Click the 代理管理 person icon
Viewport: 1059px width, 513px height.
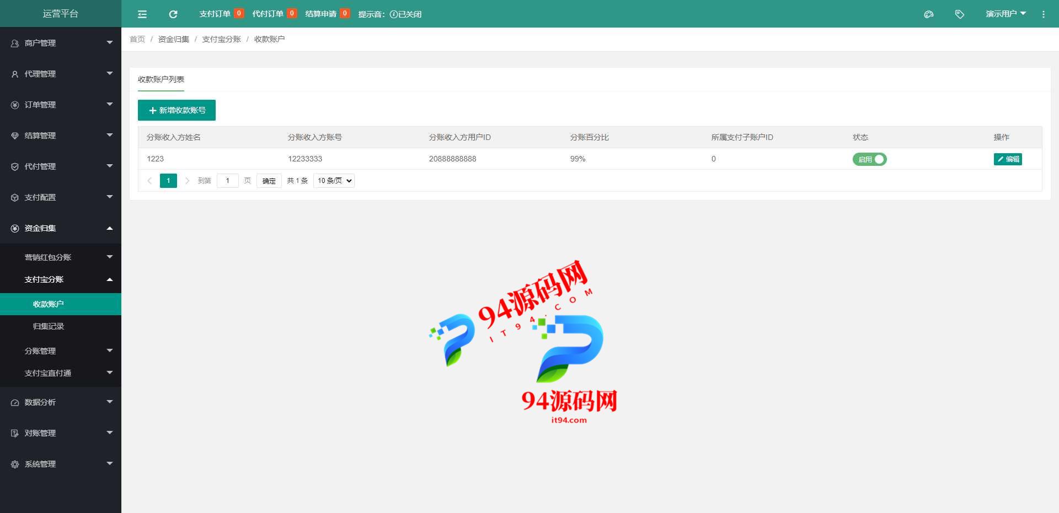coord(15,74)
